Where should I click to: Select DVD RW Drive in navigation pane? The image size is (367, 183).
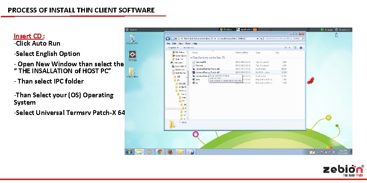179,73
